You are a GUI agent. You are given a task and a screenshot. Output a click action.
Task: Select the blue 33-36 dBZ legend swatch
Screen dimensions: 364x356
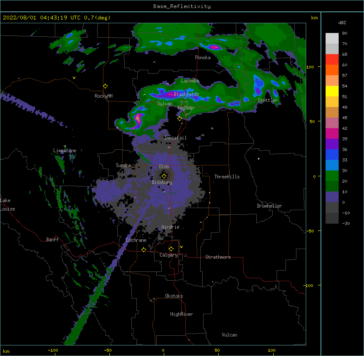point(332,154)
